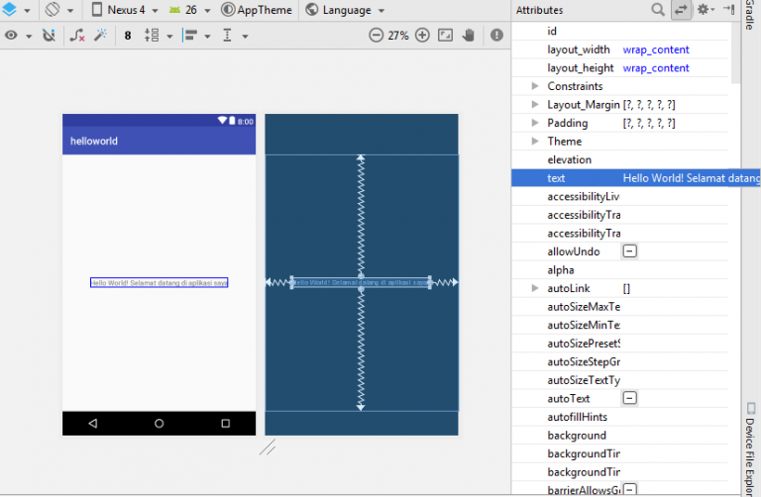Show warnings and errors icon

[495, 36]
